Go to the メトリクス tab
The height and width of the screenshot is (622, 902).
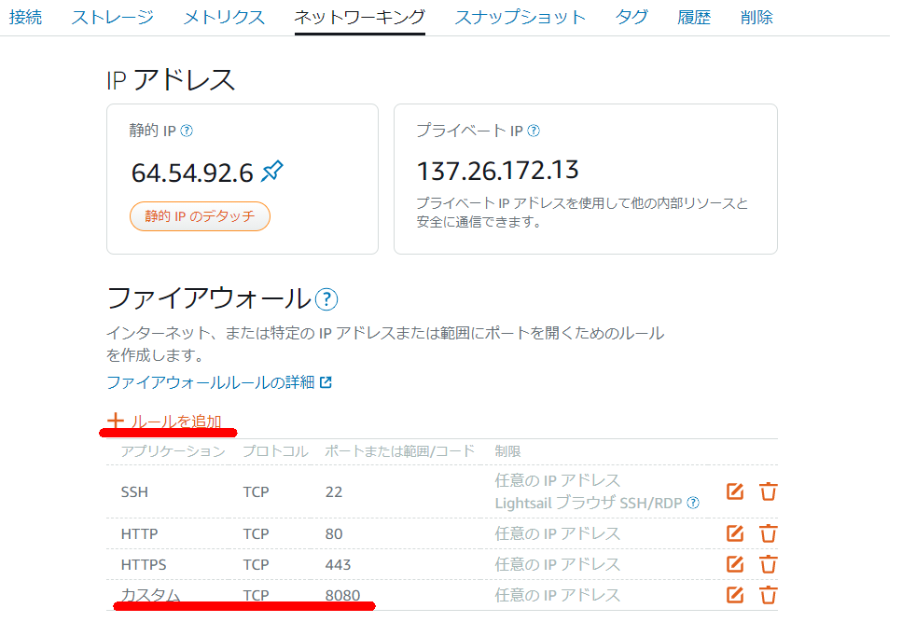[224, 17]
